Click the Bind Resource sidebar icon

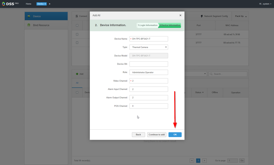point(29,25)
